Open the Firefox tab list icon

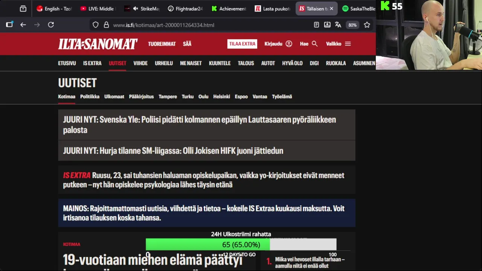(23, 9)
